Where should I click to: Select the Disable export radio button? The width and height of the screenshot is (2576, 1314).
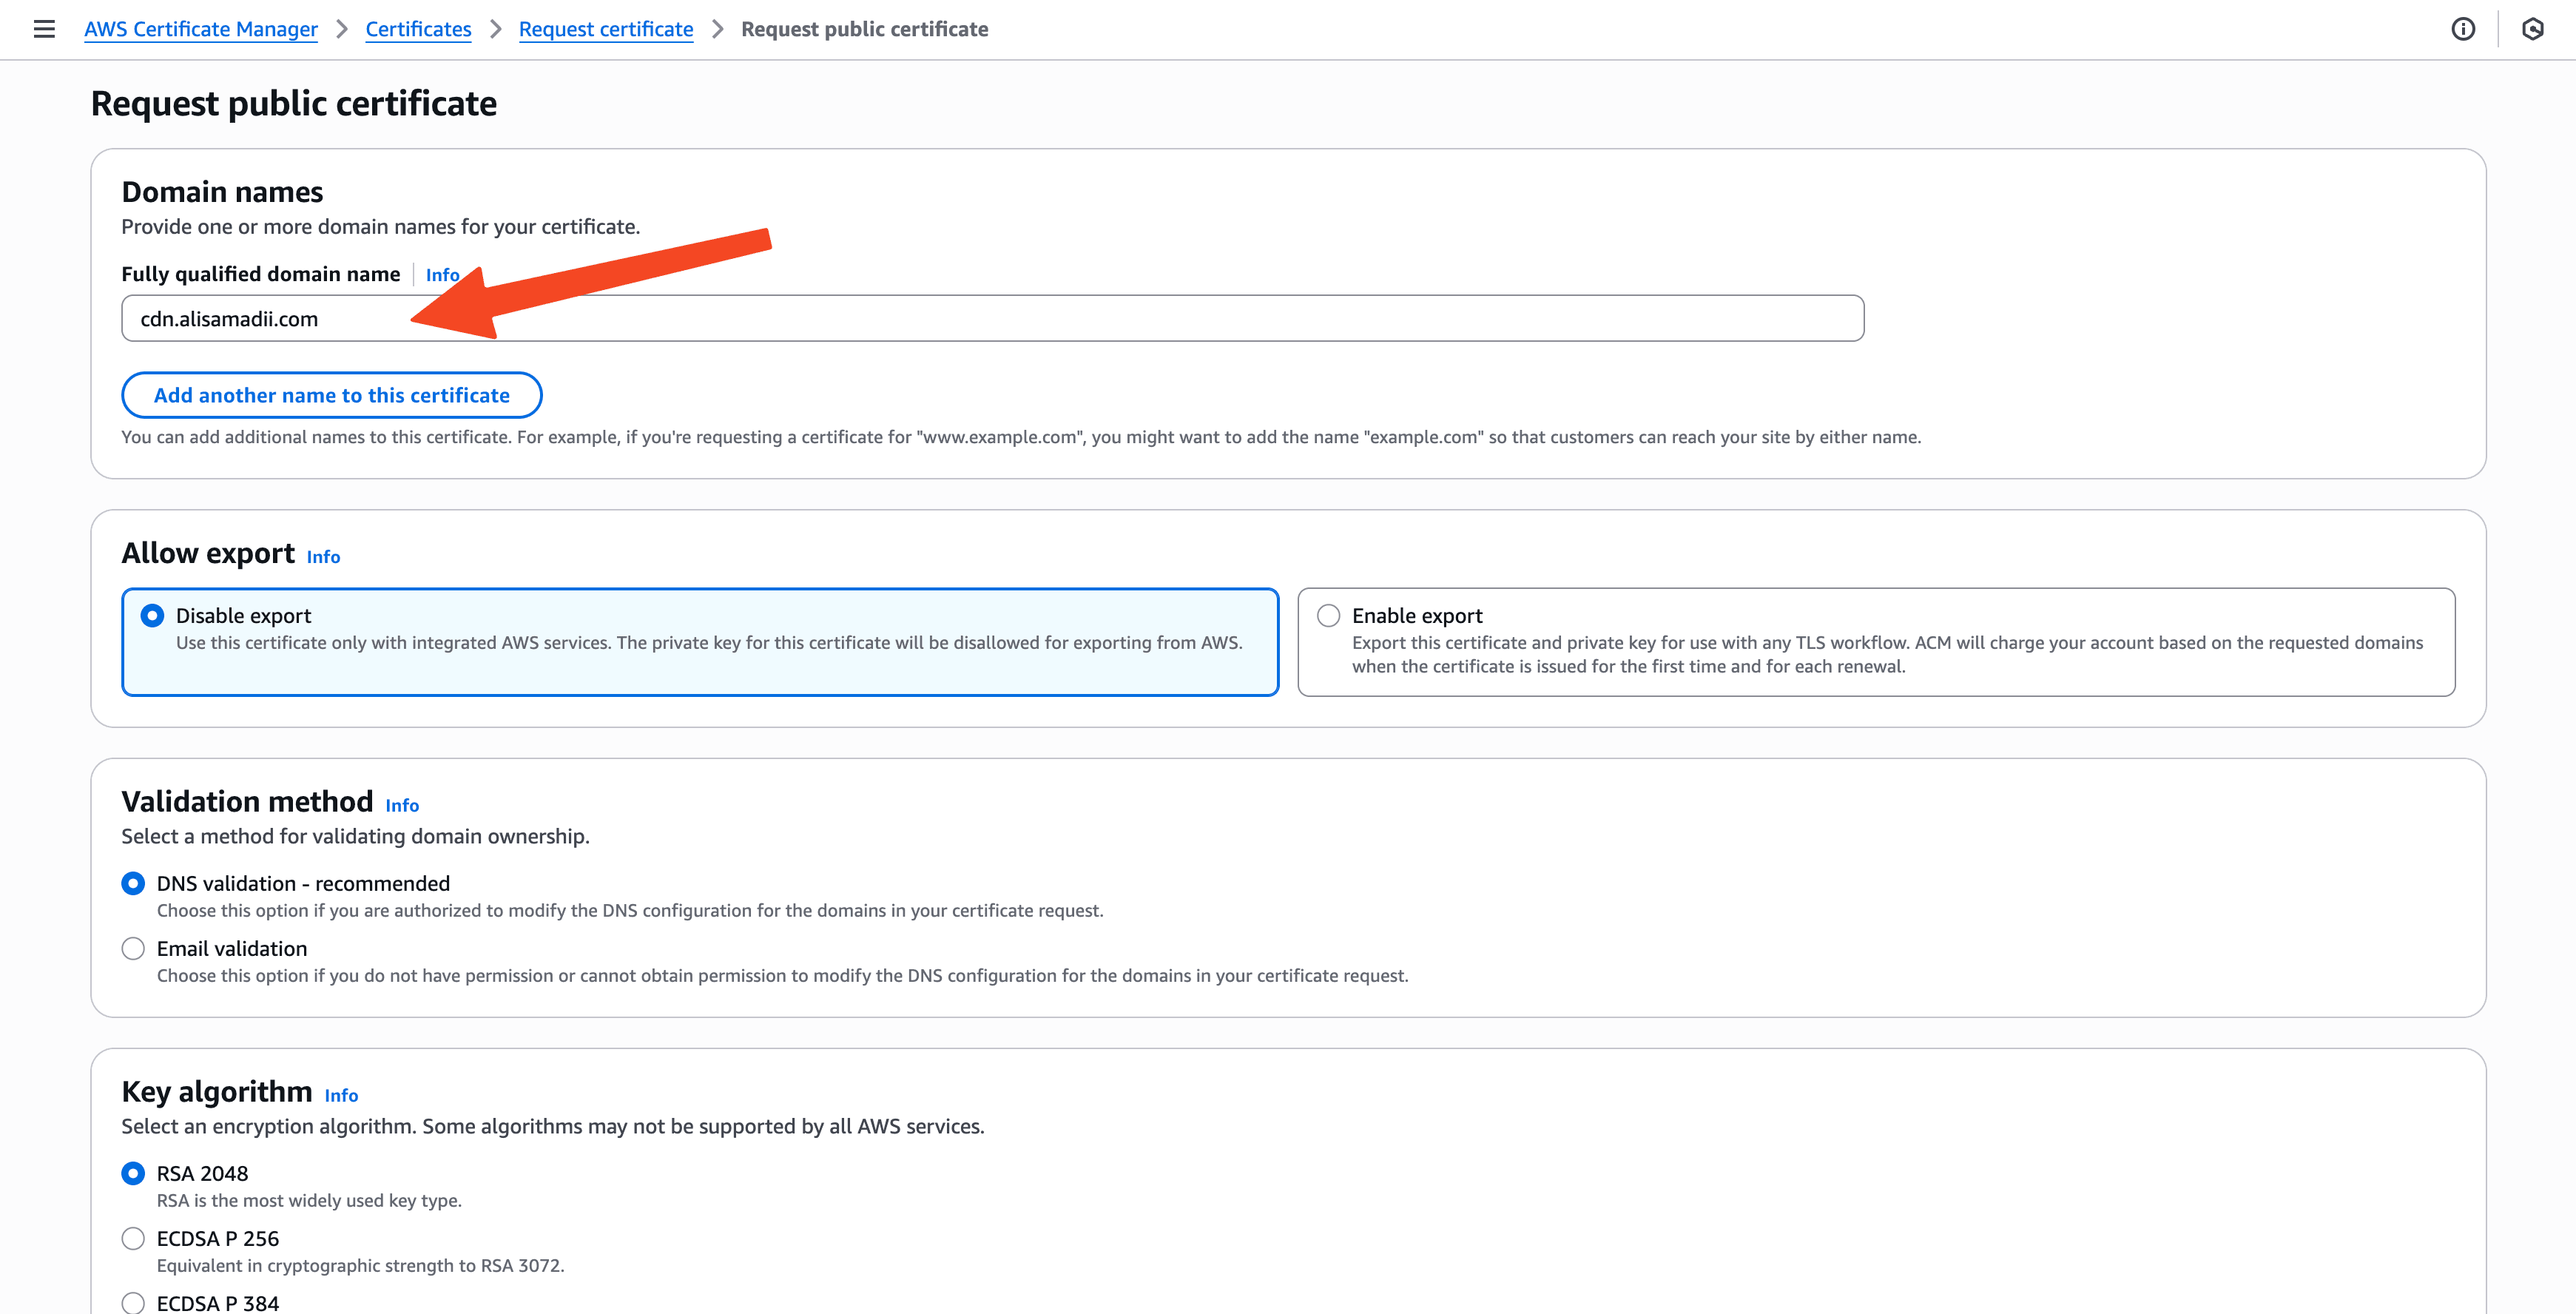point(152,616)
